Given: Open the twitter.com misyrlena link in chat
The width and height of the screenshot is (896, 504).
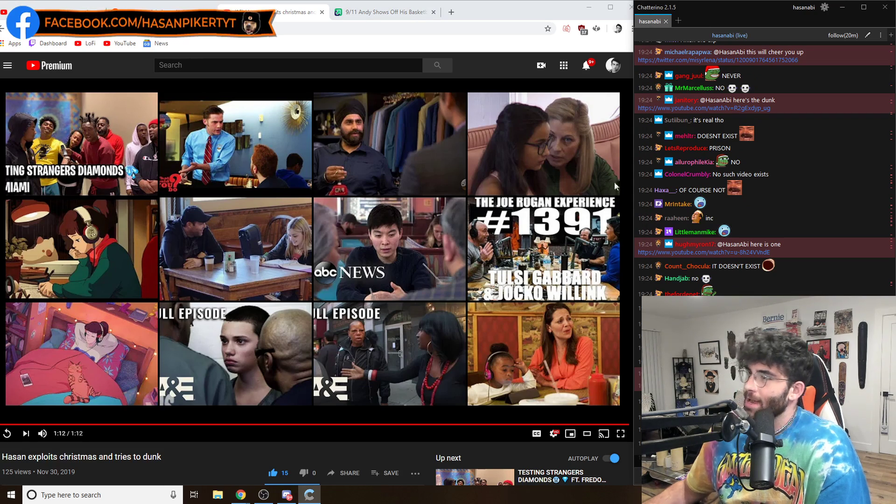Looking at the screenshot, I should 717,60.
